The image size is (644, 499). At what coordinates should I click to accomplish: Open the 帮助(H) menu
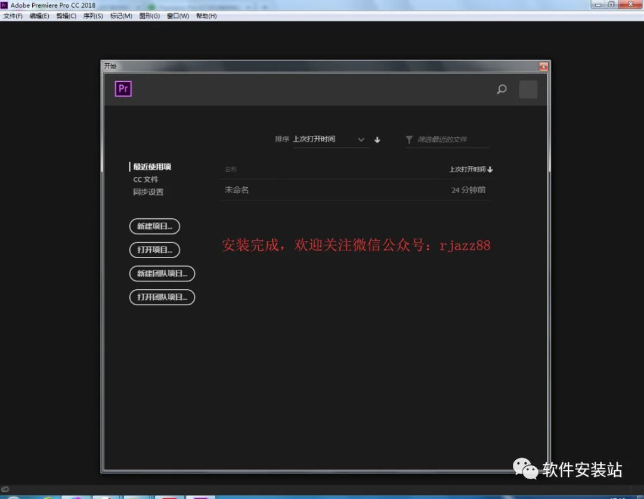[x=206, y=16]
